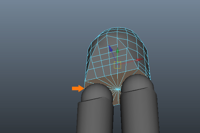Viewport: 200px width, 133px height.
Task: Grab the red X-axis move arrow
Action: coord(140,60)
